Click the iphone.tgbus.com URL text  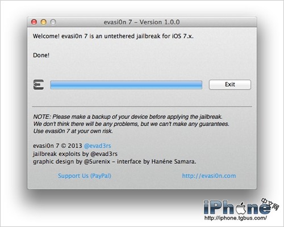pos(236,218)
